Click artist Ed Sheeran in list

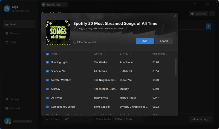click(x=100, y=71)
